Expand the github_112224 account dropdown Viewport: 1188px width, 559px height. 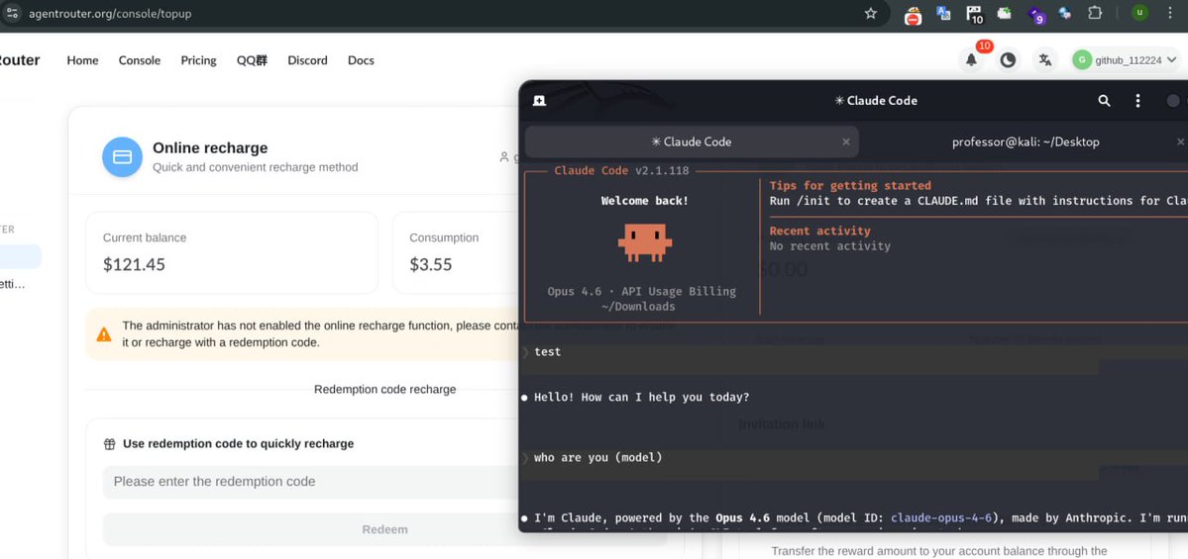coord(1126,60)
